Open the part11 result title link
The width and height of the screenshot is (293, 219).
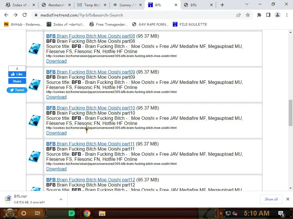tap(90, 144)
